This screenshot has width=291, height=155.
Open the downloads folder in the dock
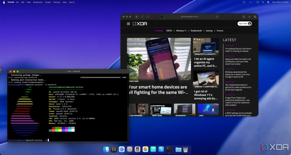pyautogui.click(x=178, y=149)
